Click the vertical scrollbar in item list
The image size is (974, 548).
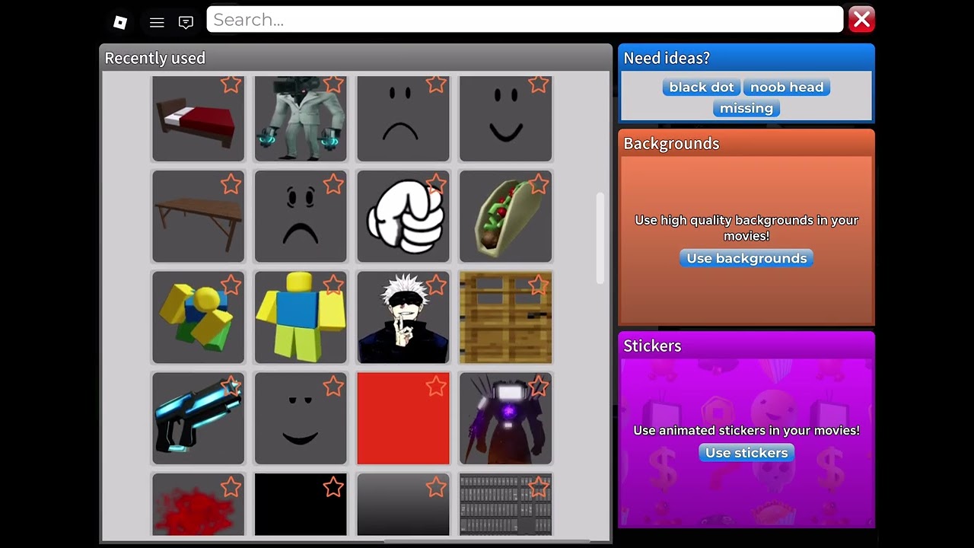pyautogui.click(x=600, y=238)
